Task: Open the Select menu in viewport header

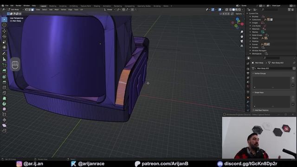Action: pos(45,9)
